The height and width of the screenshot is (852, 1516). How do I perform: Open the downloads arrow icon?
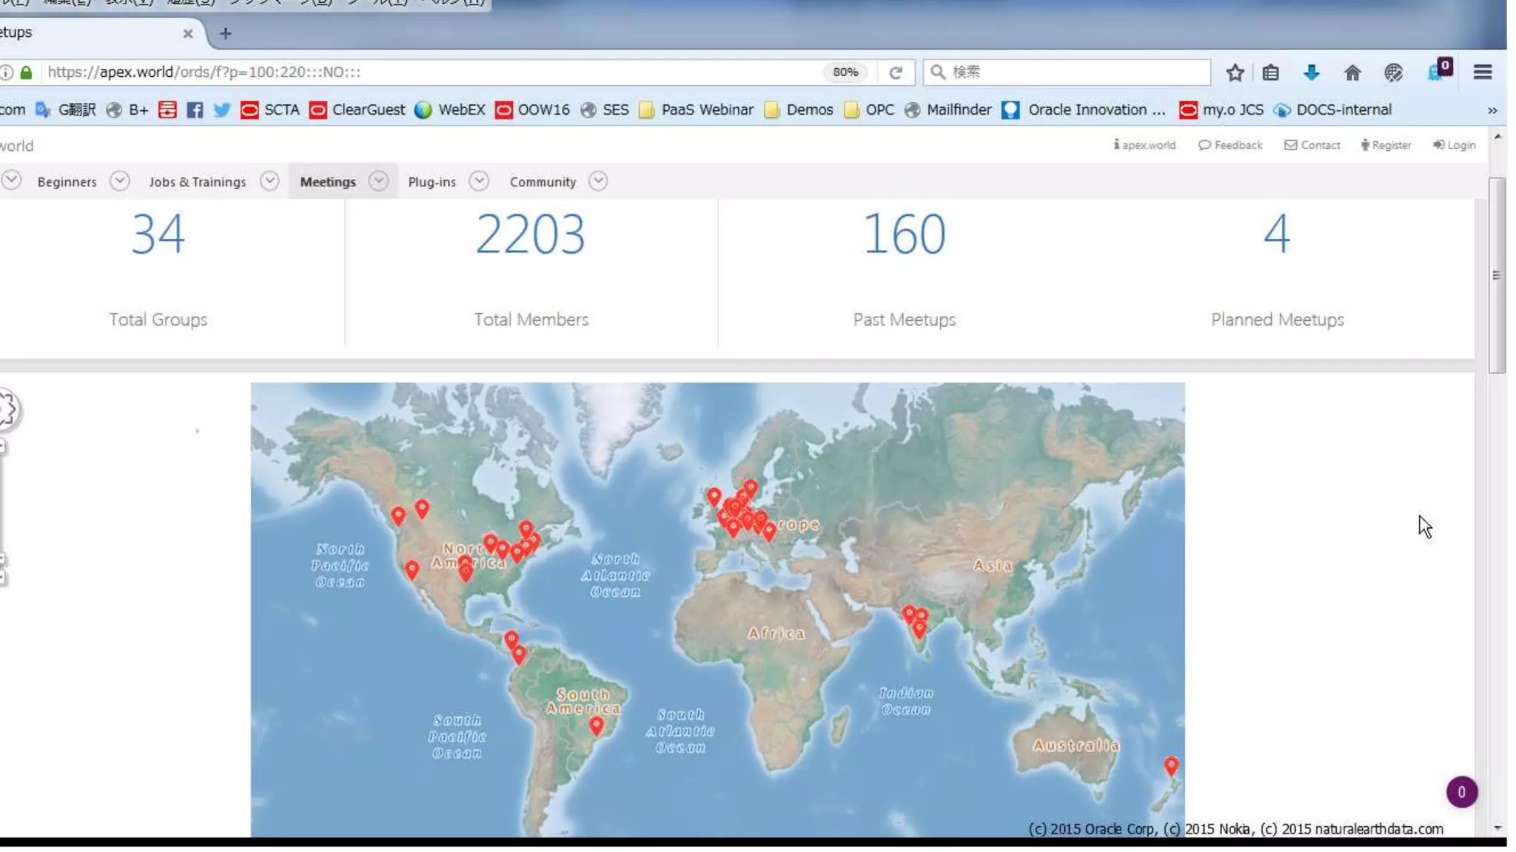1311,72
